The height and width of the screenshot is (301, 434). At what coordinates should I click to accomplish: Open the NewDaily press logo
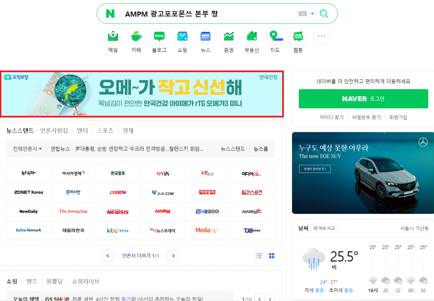tap(29, 211)
